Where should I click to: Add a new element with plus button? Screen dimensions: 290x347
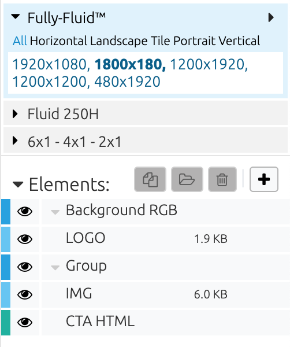coord(264,179)
